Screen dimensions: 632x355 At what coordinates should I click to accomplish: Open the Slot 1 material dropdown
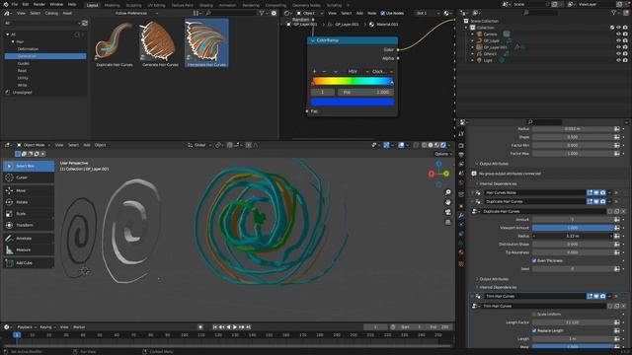(428, 13)
